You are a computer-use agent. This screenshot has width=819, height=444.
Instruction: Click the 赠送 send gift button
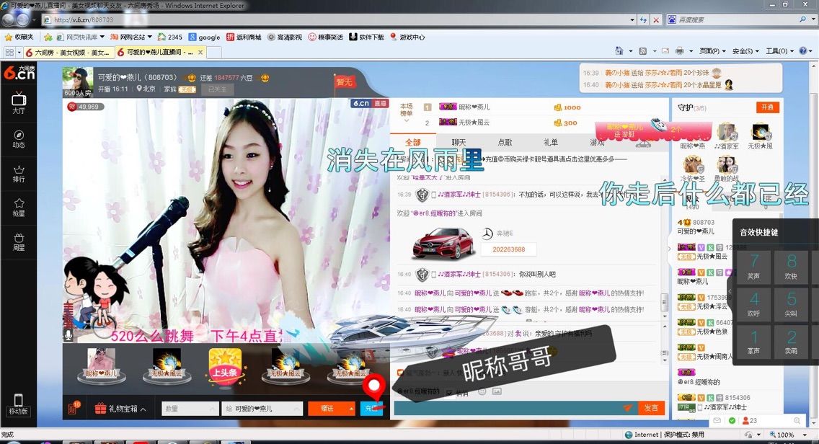click(327, 409)
